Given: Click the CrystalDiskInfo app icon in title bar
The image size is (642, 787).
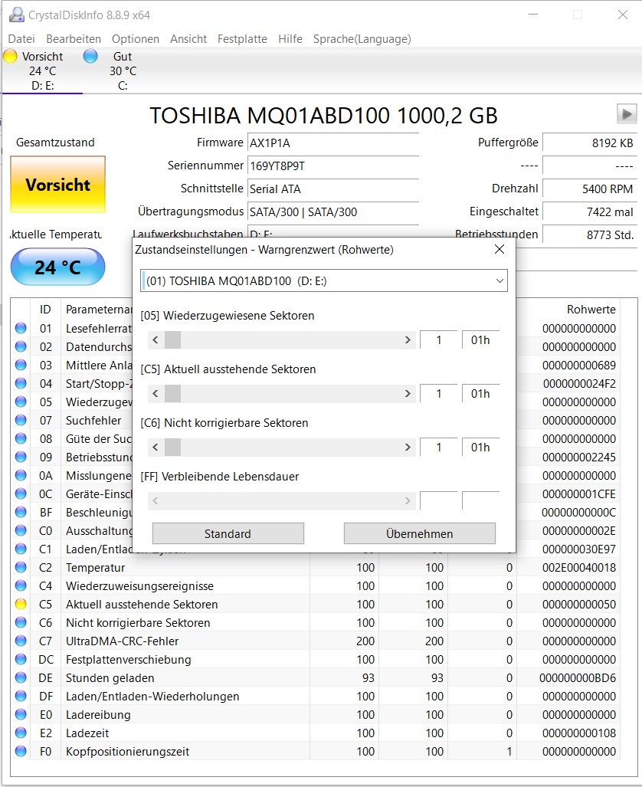Looking at the screenshot, I should point(17,15).
